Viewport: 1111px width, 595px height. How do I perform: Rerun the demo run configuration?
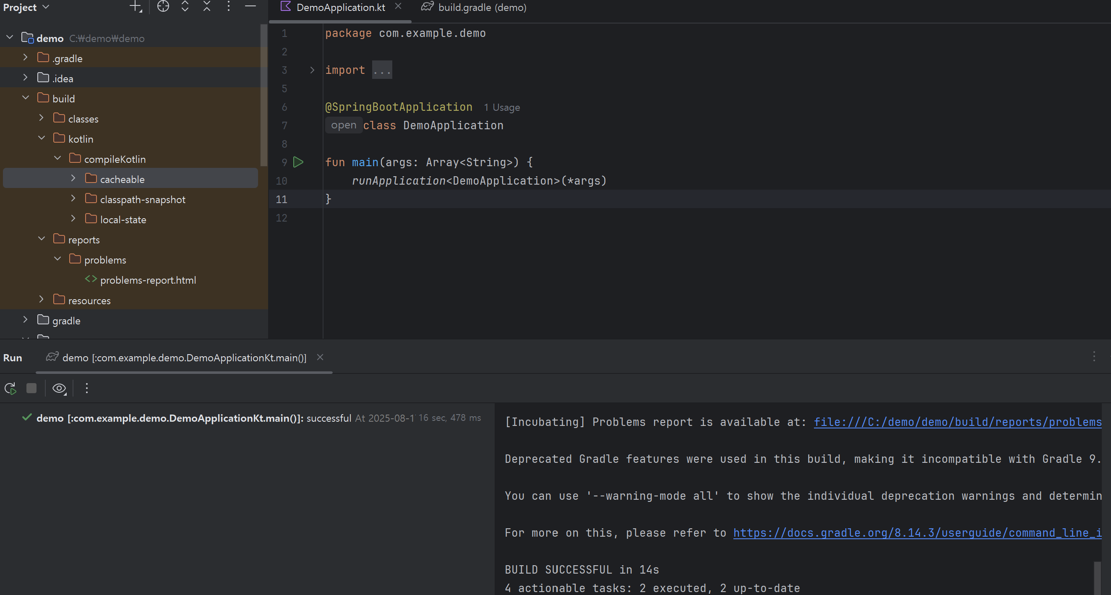pos(10,388)
